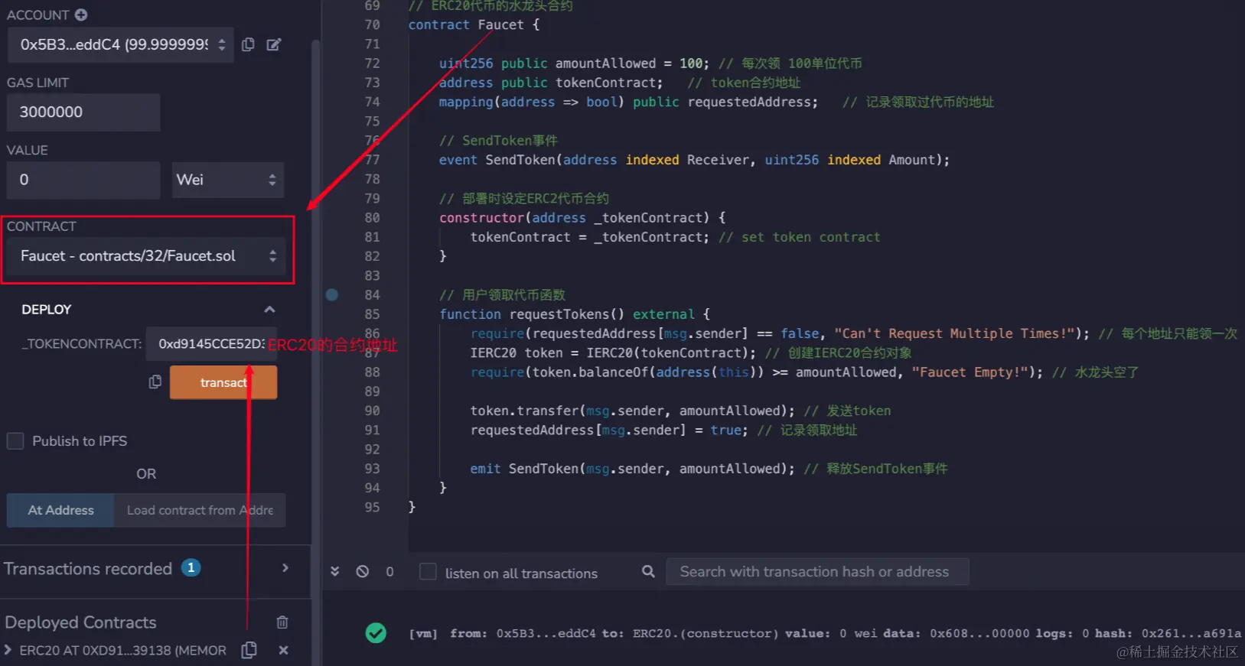
Task: Enable listen on all transactions
Action: pos(429,572)
